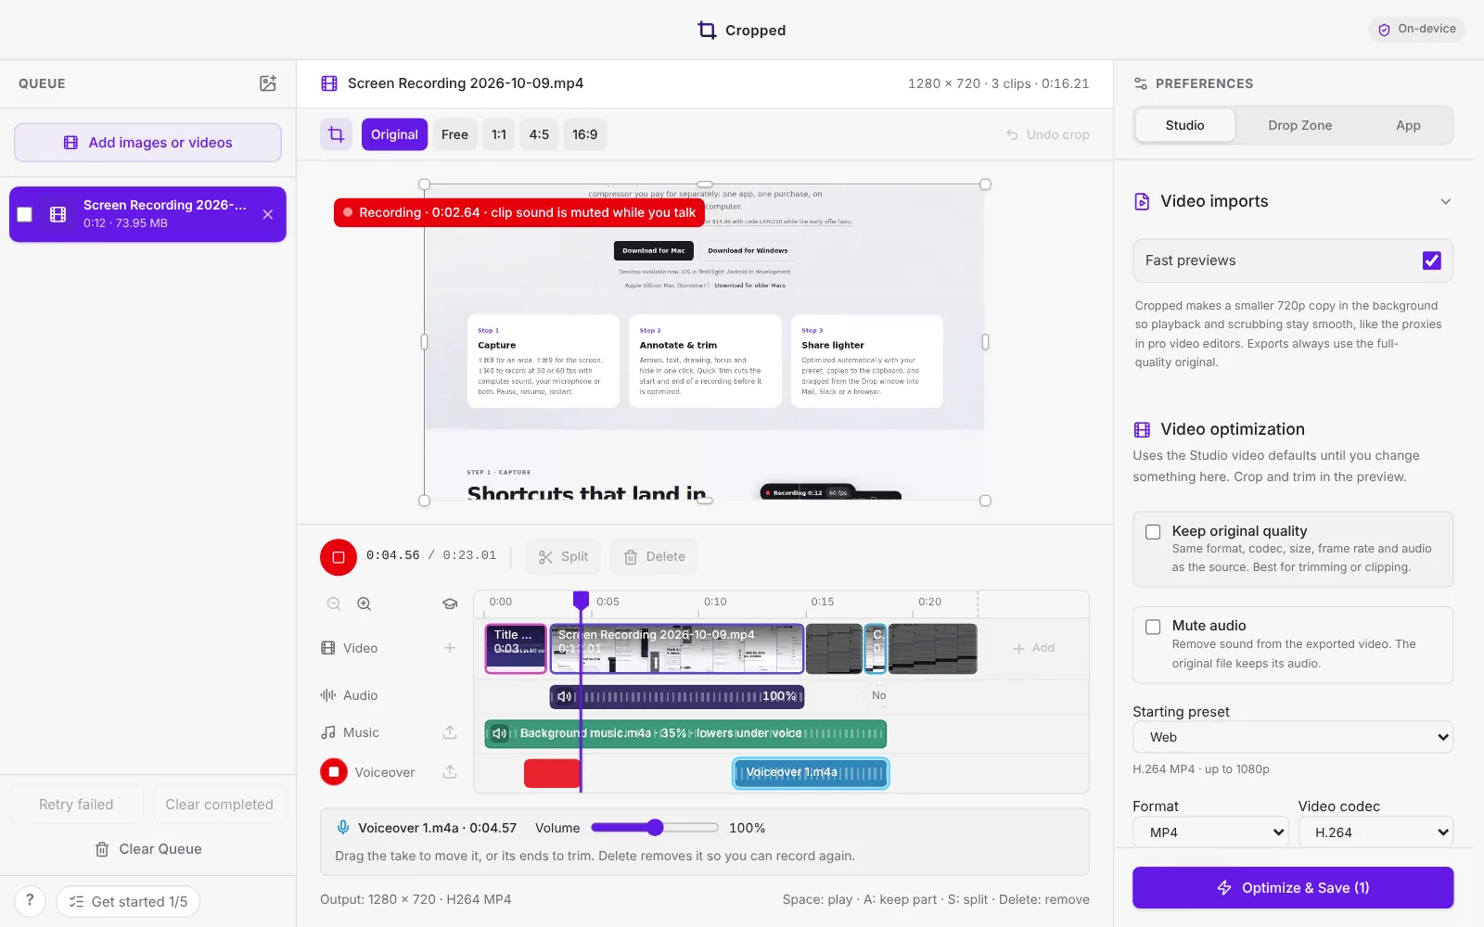Open the Video codec dropdown
The image size is (1484, 927).
coord(1375,832)
